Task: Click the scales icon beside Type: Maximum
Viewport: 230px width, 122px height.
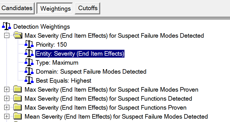Action: pyautogui.click(x=29, y=62)
